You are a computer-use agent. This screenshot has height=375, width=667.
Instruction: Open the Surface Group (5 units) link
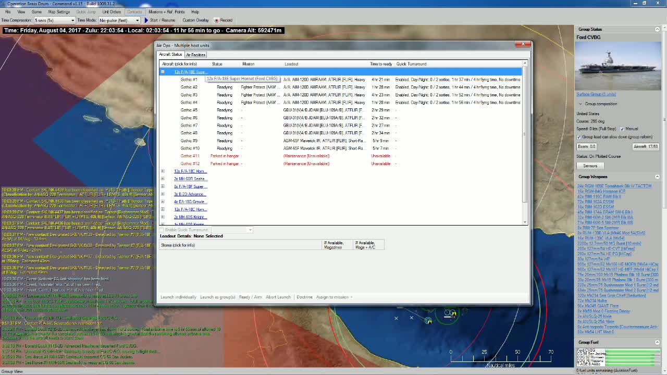[596, 94]
